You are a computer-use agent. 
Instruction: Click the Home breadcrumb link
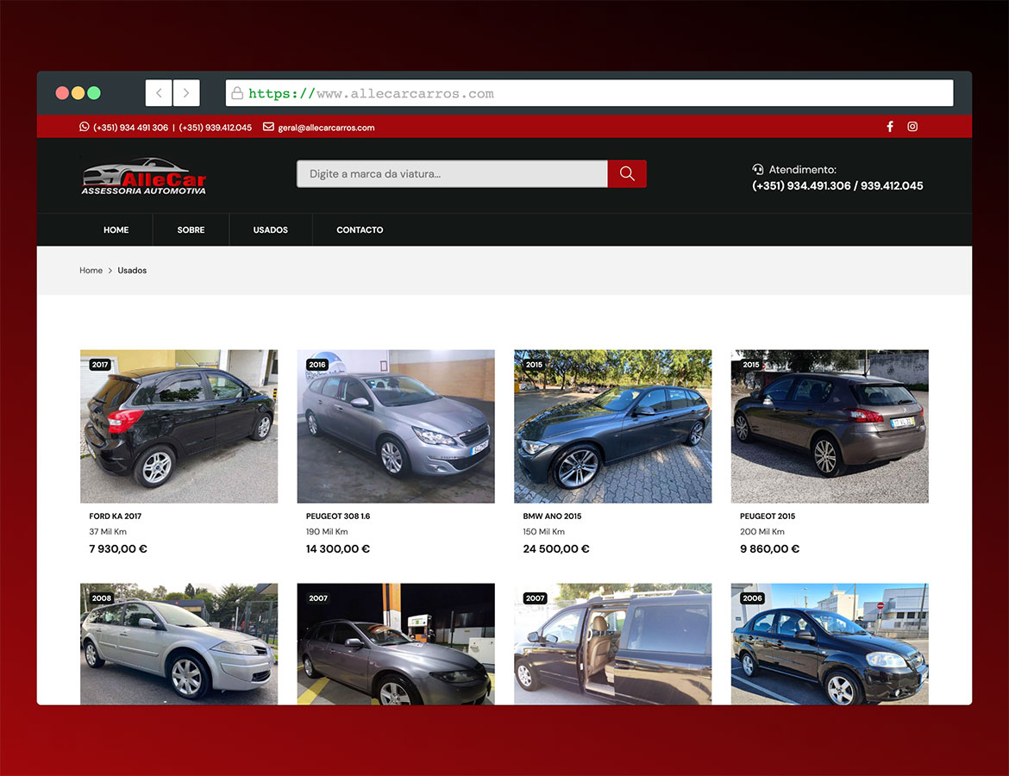coord(91,270)
